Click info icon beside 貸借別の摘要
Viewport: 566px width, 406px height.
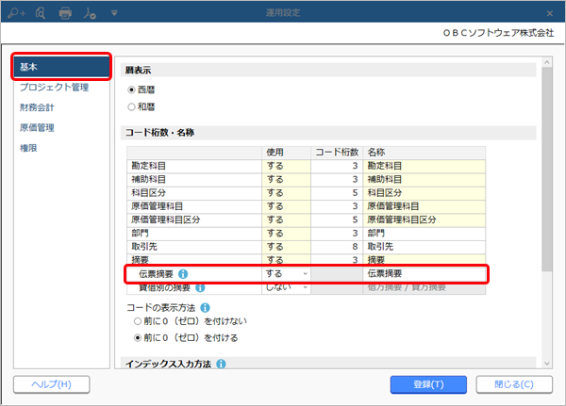(200, 287)
